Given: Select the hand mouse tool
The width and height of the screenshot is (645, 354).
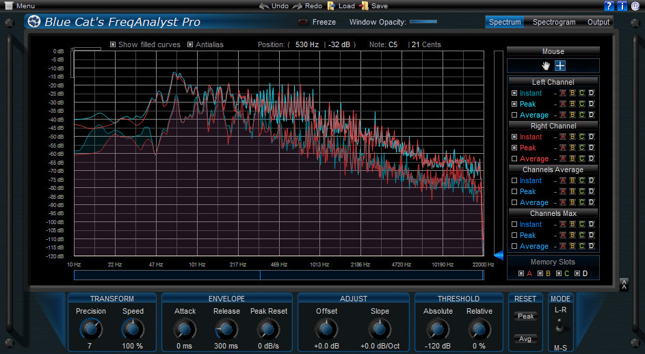Looking at the screenshot, I should [x=546, y=66].
